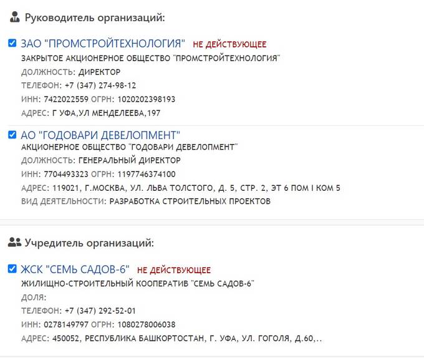Follow the ЖСК "СЕМЬ САДОВ-6" link
This screenshot has height=358, width=424.
pyautogui.click(x=75, y=269)
